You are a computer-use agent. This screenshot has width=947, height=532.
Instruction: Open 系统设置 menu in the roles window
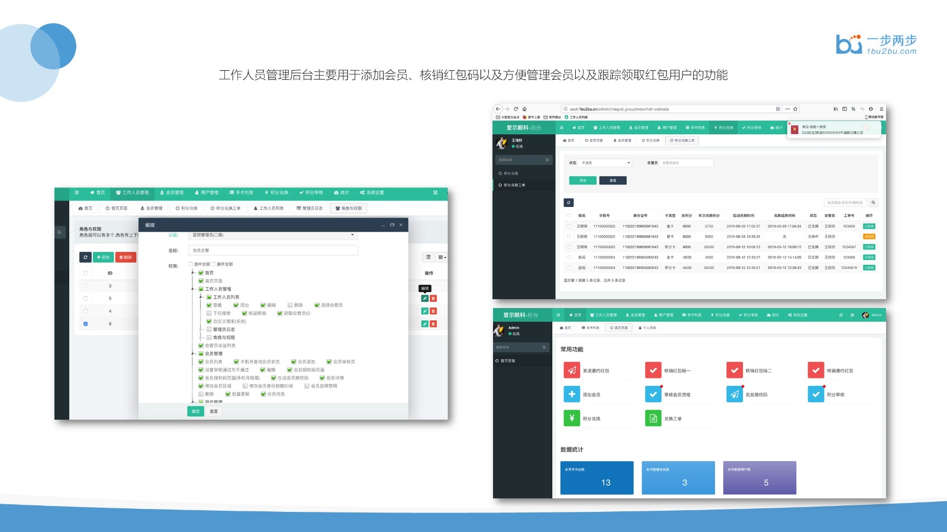pos(372,193)
